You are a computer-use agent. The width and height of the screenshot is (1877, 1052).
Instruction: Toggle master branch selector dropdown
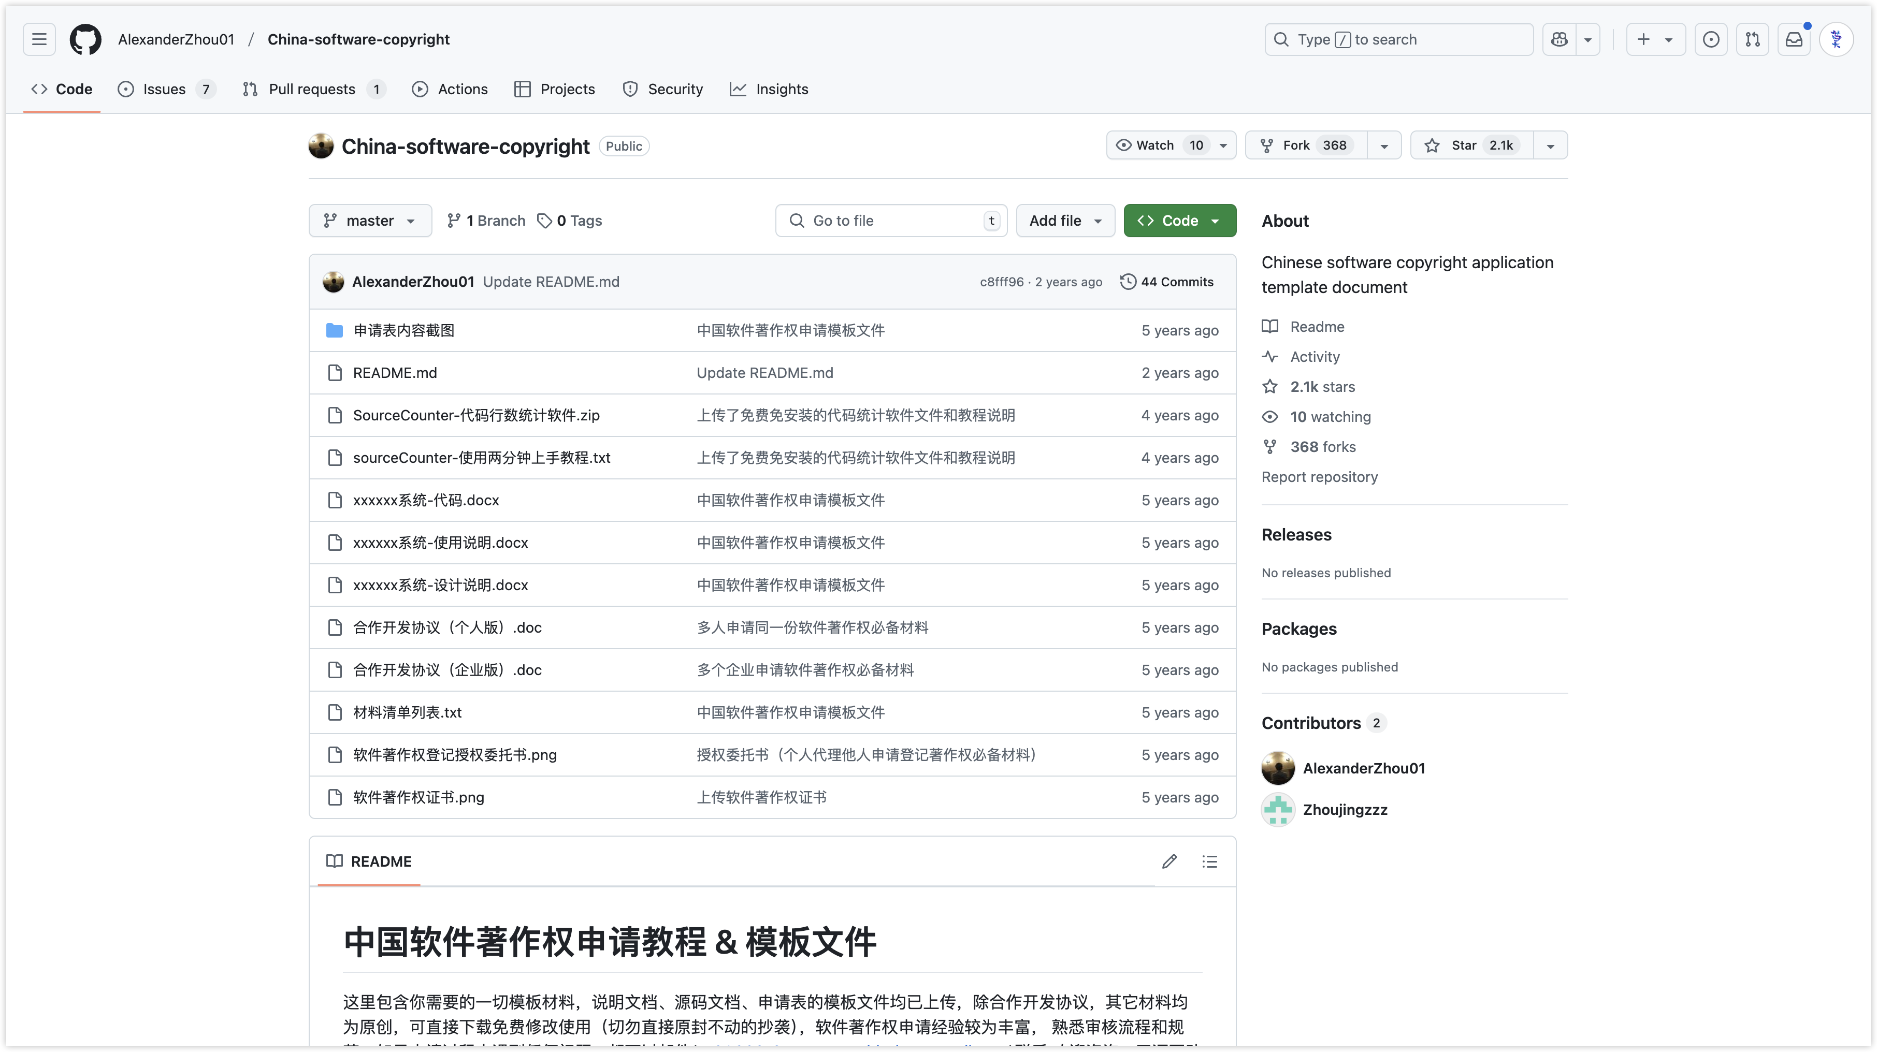369,221
